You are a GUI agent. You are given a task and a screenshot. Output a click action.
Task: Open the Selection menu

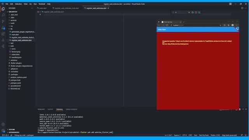click(18, 4)
